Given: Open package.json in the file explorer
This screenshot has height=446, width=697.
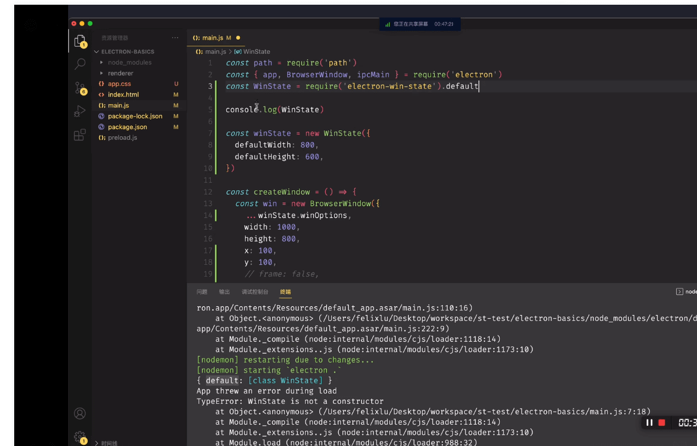Looking at the screenshot, I should 127,127.
